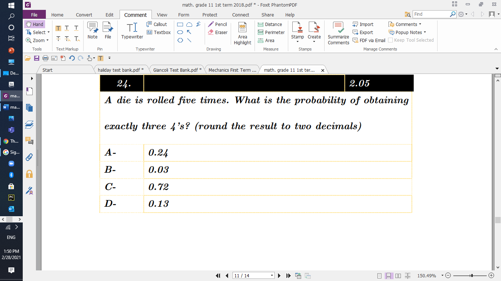Select the Eraser tool

(x=217, y=33)
